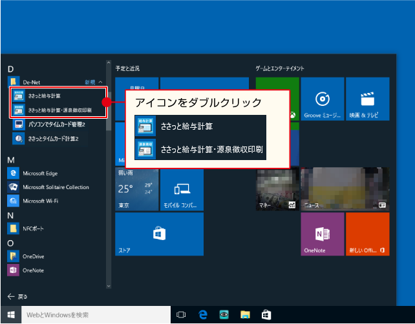415x324 pixels.
Task: Open ささっと給与計算 in the app list
Action: pos(58,96)
